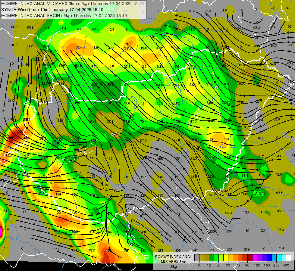The height and width of the screenshot is (271, 295).
Task: Click the deep blue swatch right of the 160 tick
Action: [269, 257]
